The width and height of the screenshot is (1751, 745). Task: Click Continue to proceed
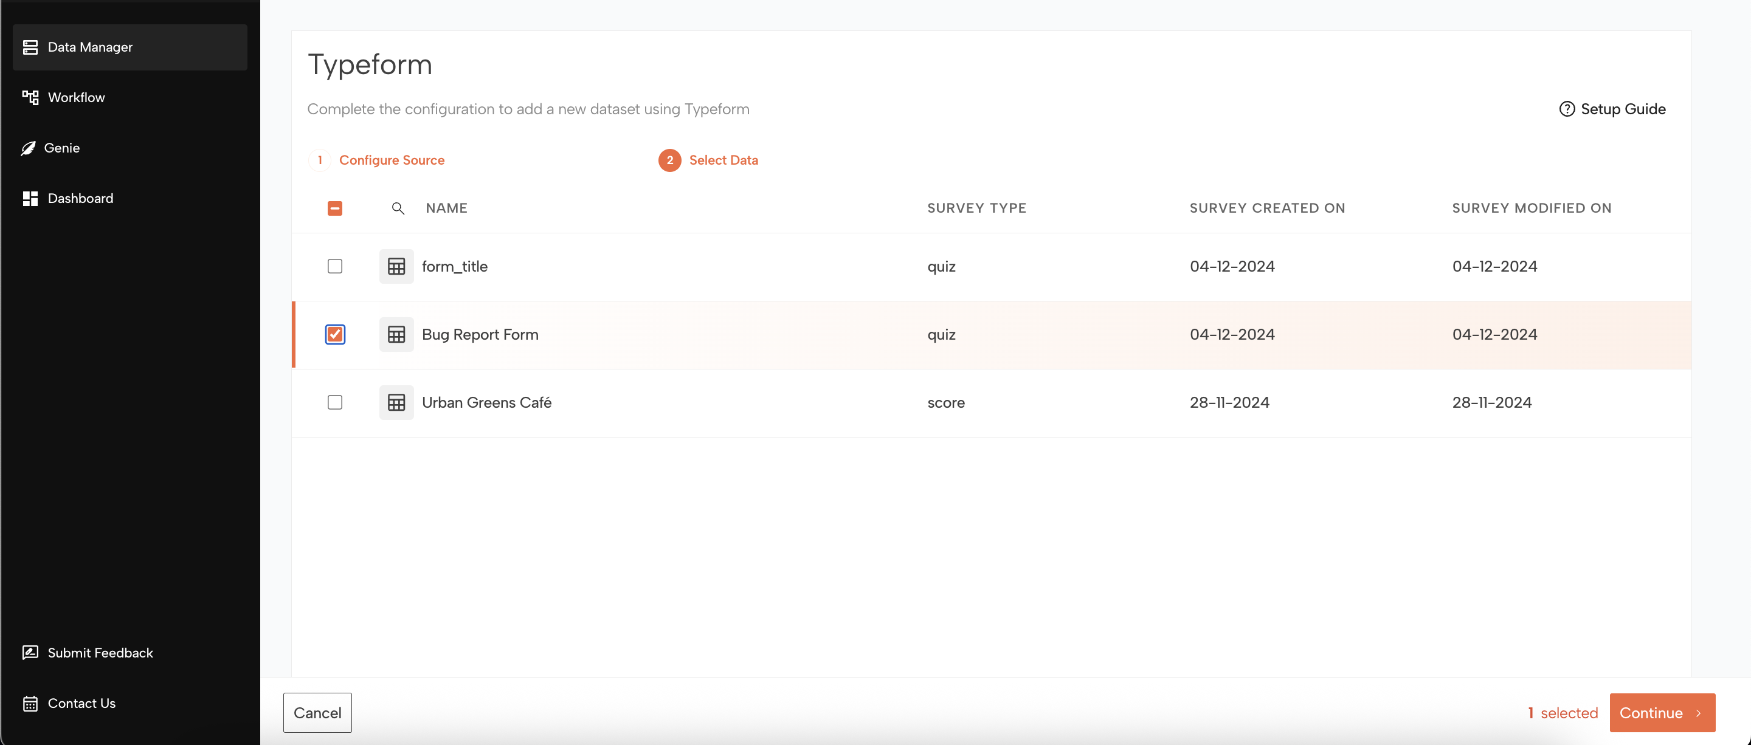click(1662, 712)
